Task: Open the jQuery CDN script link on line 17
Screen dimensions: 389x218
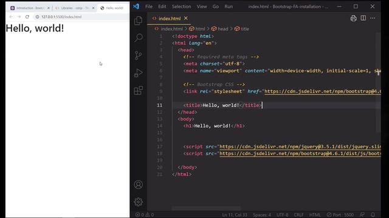Action: pyautogui.click(x=300, y=147)
